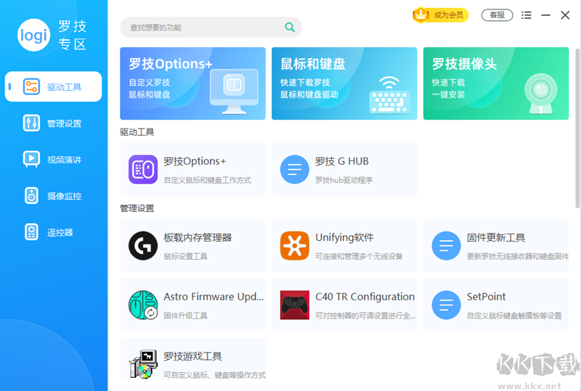Image resolution: width=581 pixels, height=391 pixels.
Task: Click the 管理设置 section heading
Action: 137,208
